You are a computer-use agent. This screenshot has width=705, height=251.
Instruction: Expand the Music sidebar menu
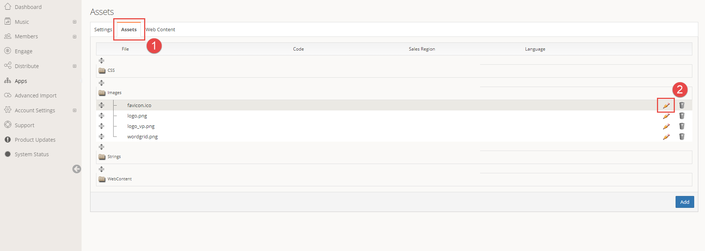point(74,22)
